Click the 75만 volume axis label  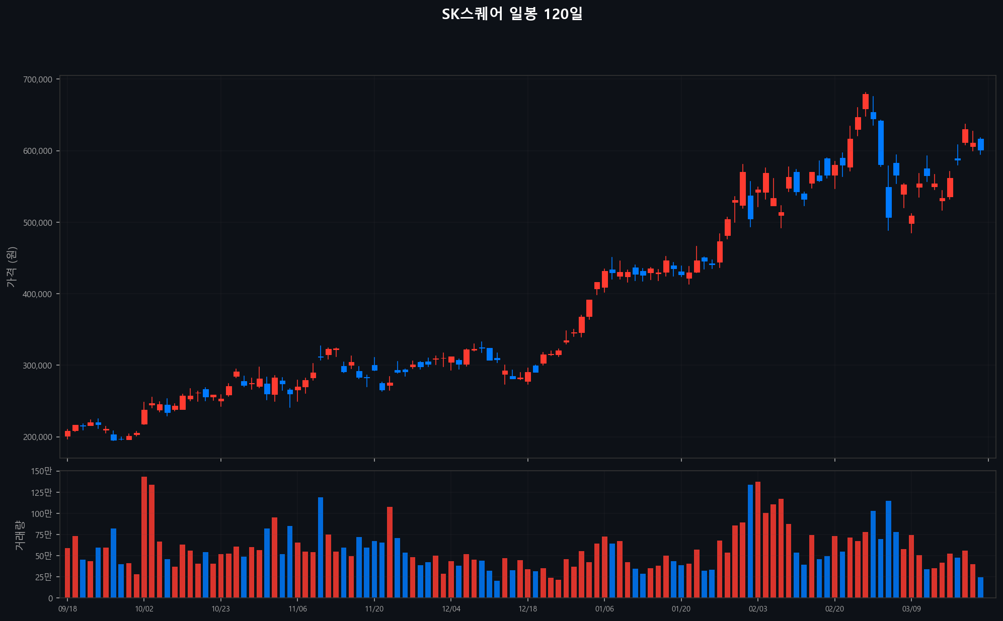click(43, 535)
